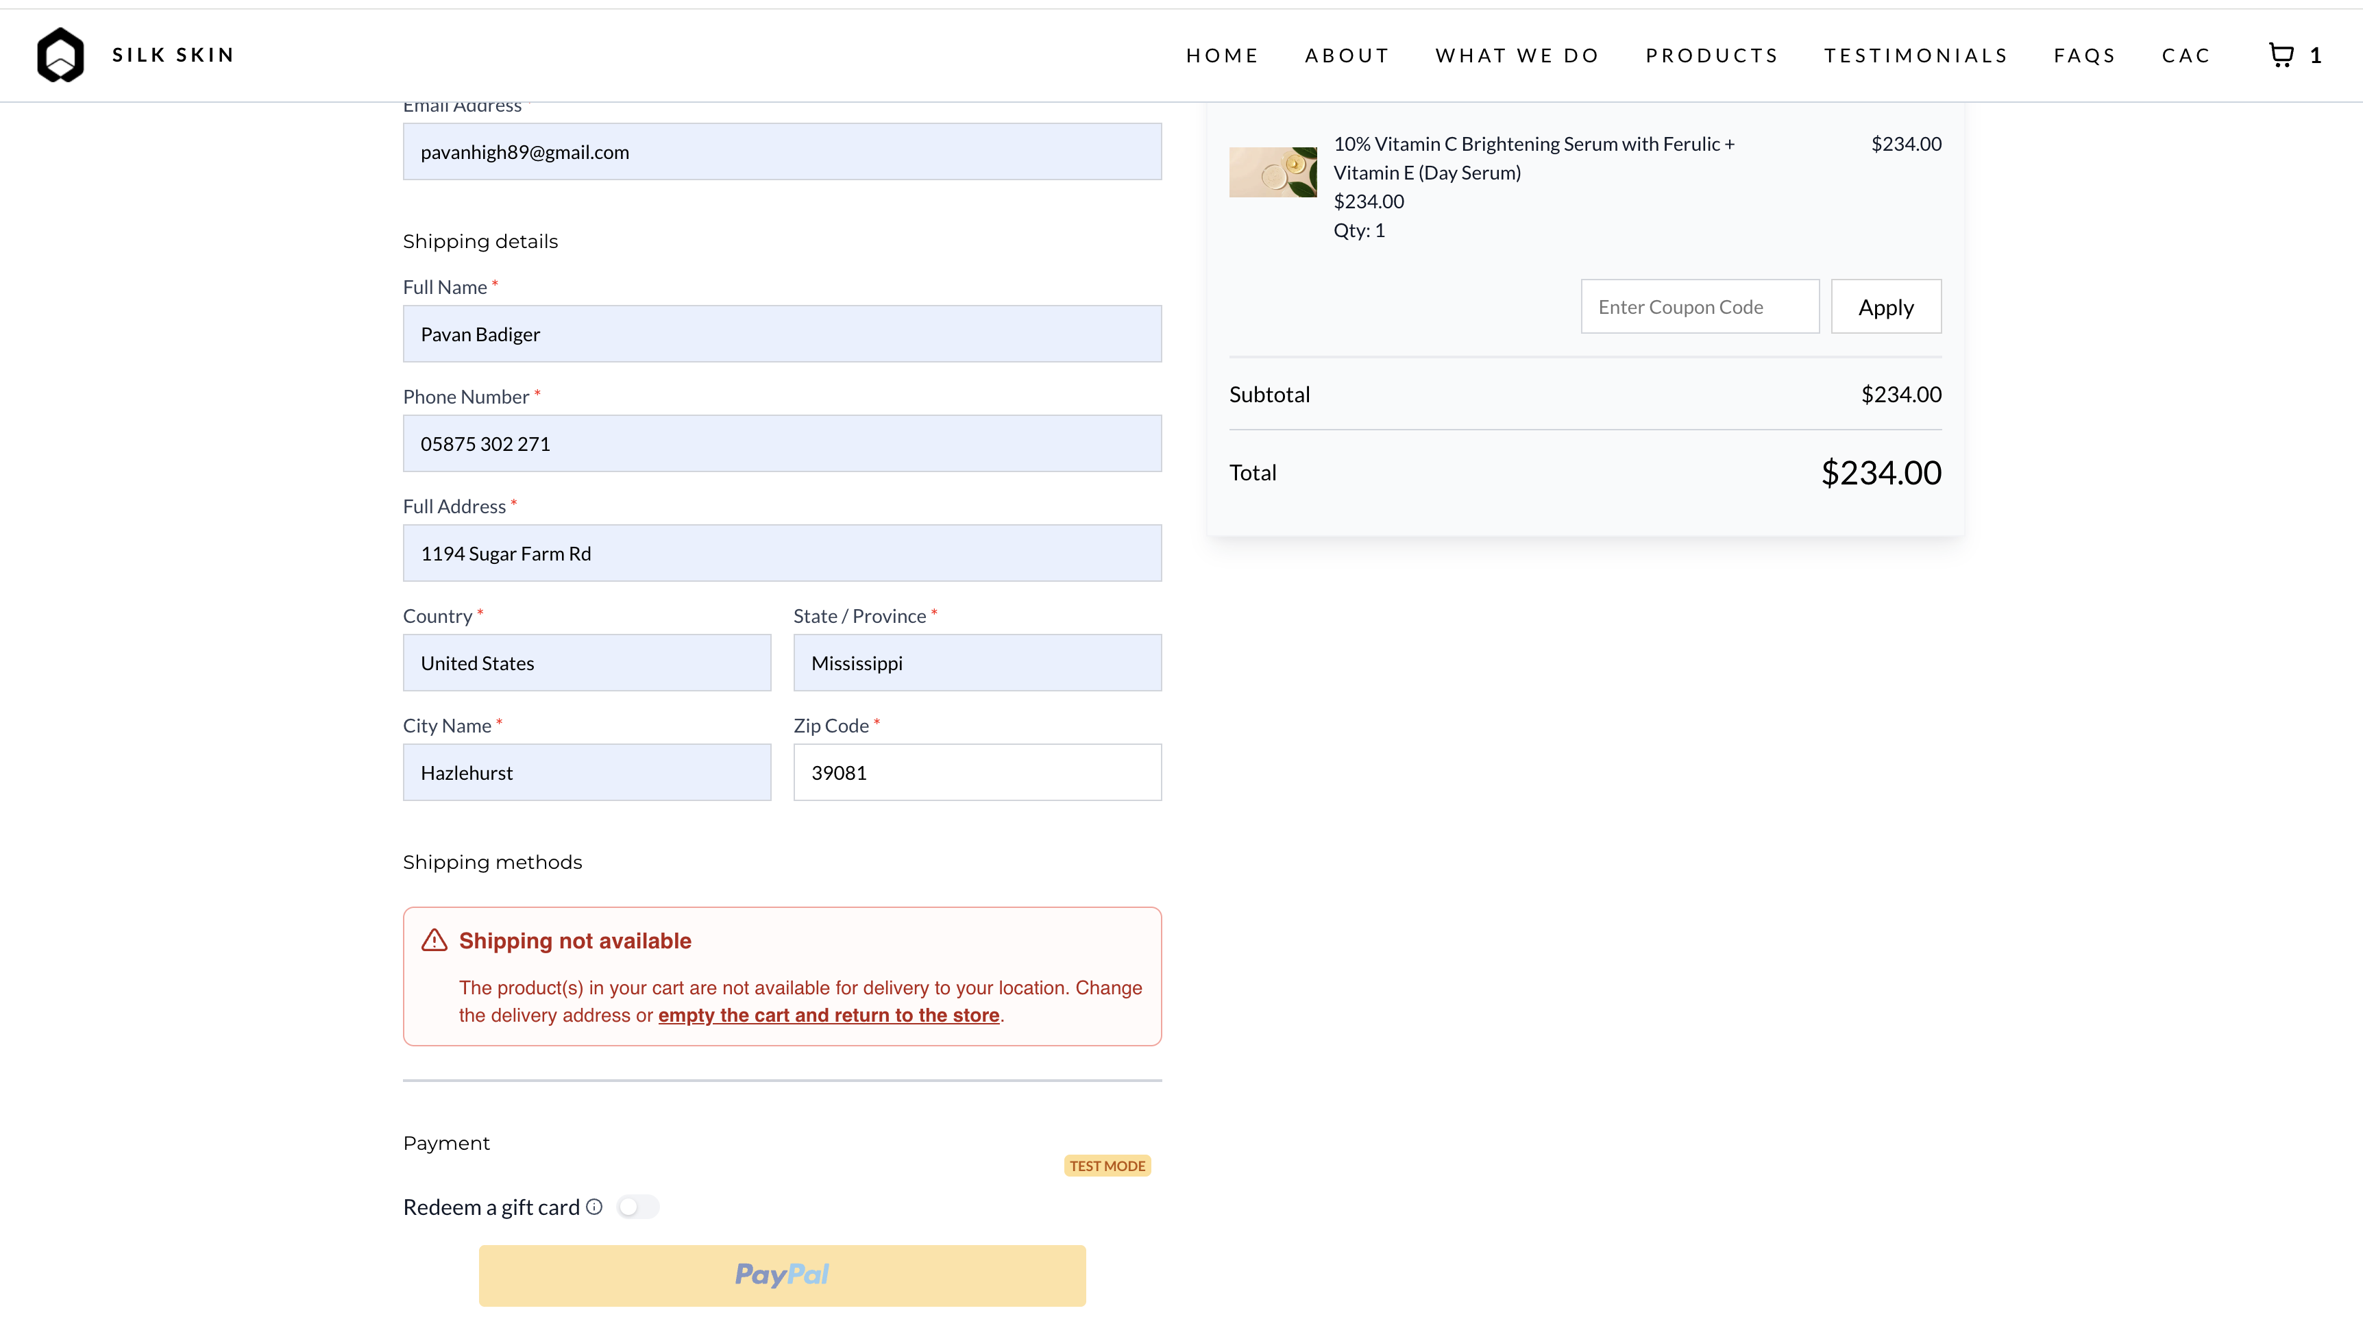This screenshot has width=2363, height=1328.
Task: Toggle the Redeem a gift card switch
Action: click(x=637, y=1207)
